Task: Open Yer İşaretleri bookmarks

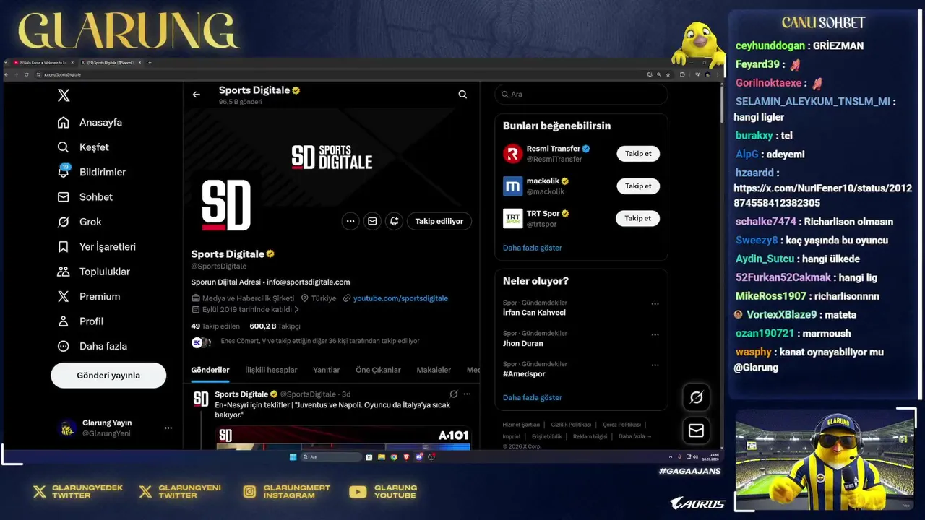Action: click(96, 246)
